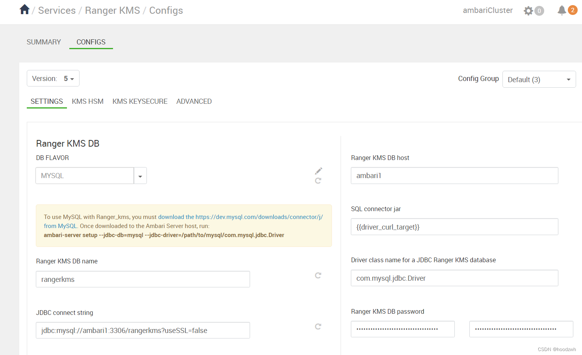The width and height of the screenshot is (582, 355).
Task: Open the KMS KEYSECURE tab
Action: (x=140, y=101)
